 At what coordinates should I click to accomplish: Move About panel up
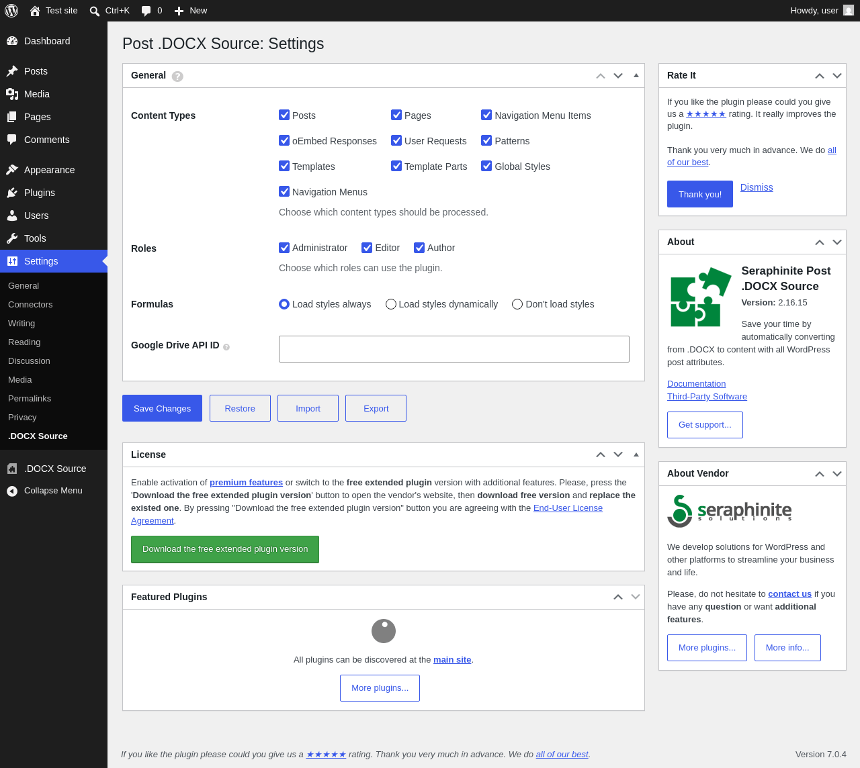[820, 242]
